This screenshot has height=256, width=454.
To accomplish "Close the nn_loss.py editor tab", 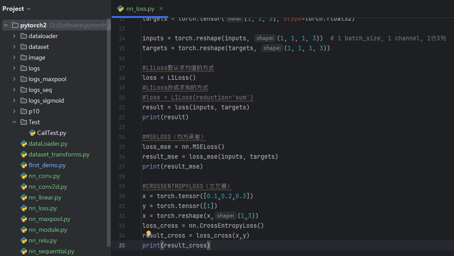I will pos(161,9).
